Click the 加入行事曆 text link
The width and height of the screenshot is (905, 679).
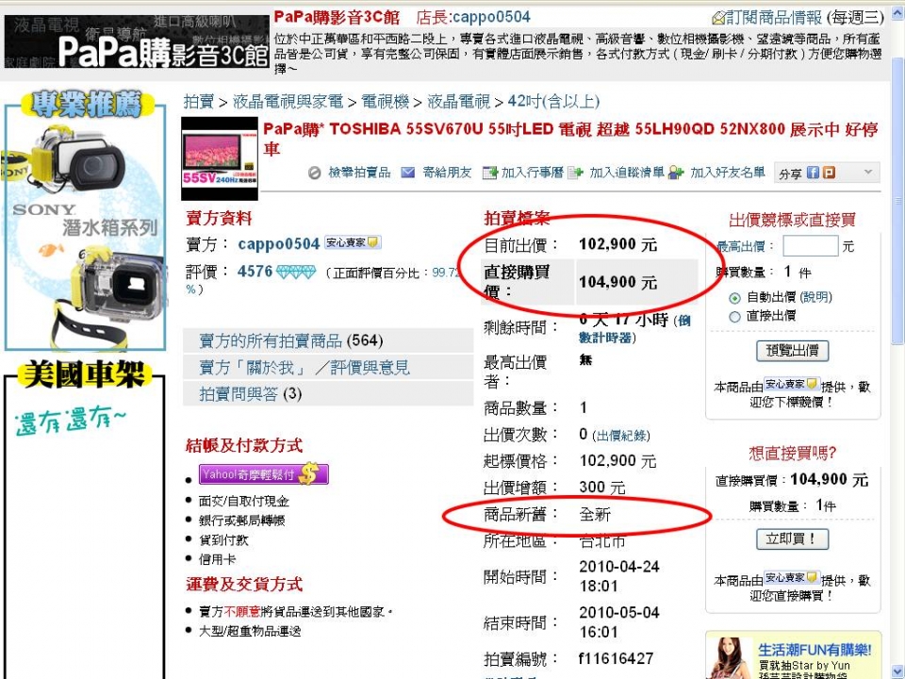(532, 172)
